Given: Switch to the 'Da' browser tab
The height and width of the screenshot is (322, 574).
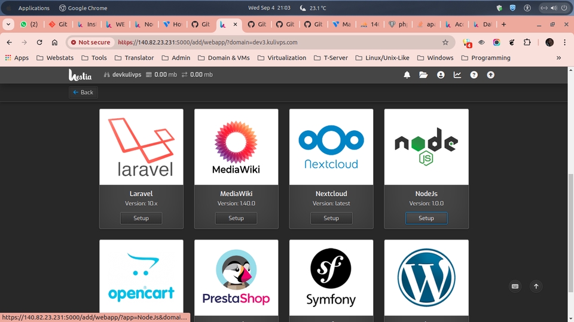Looking at the screenshot, I should coord(483,24).
